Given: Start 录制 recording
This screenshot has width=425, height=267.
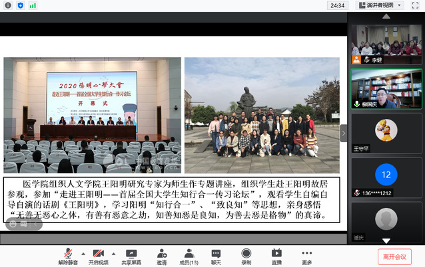Looking at the screenshot, I should 246,256.
